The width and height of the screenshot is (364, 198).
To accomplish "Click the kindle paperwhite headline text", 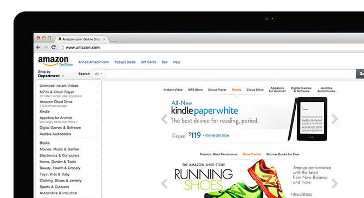I will 205,111.
